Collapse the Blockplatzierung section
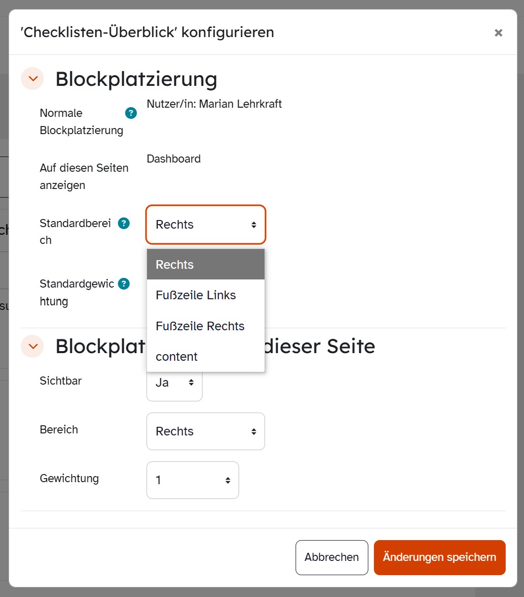This screenshot has height=597, width=524. click(x=33, y=79)
